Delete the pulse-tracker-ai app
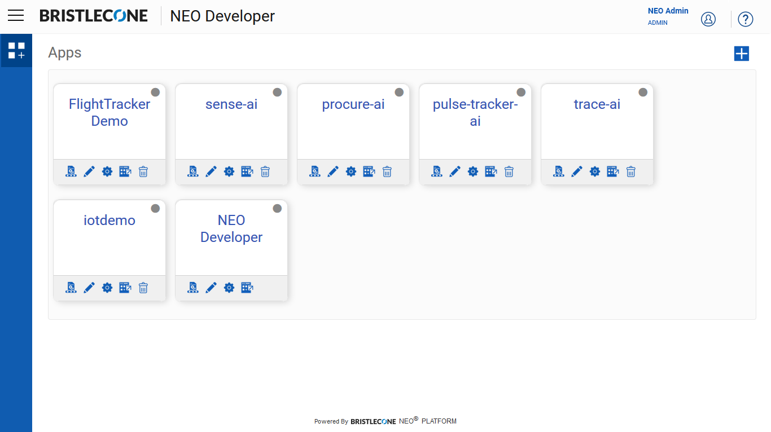This screenshot has width=771, height=432. click(x=509, y=171)
